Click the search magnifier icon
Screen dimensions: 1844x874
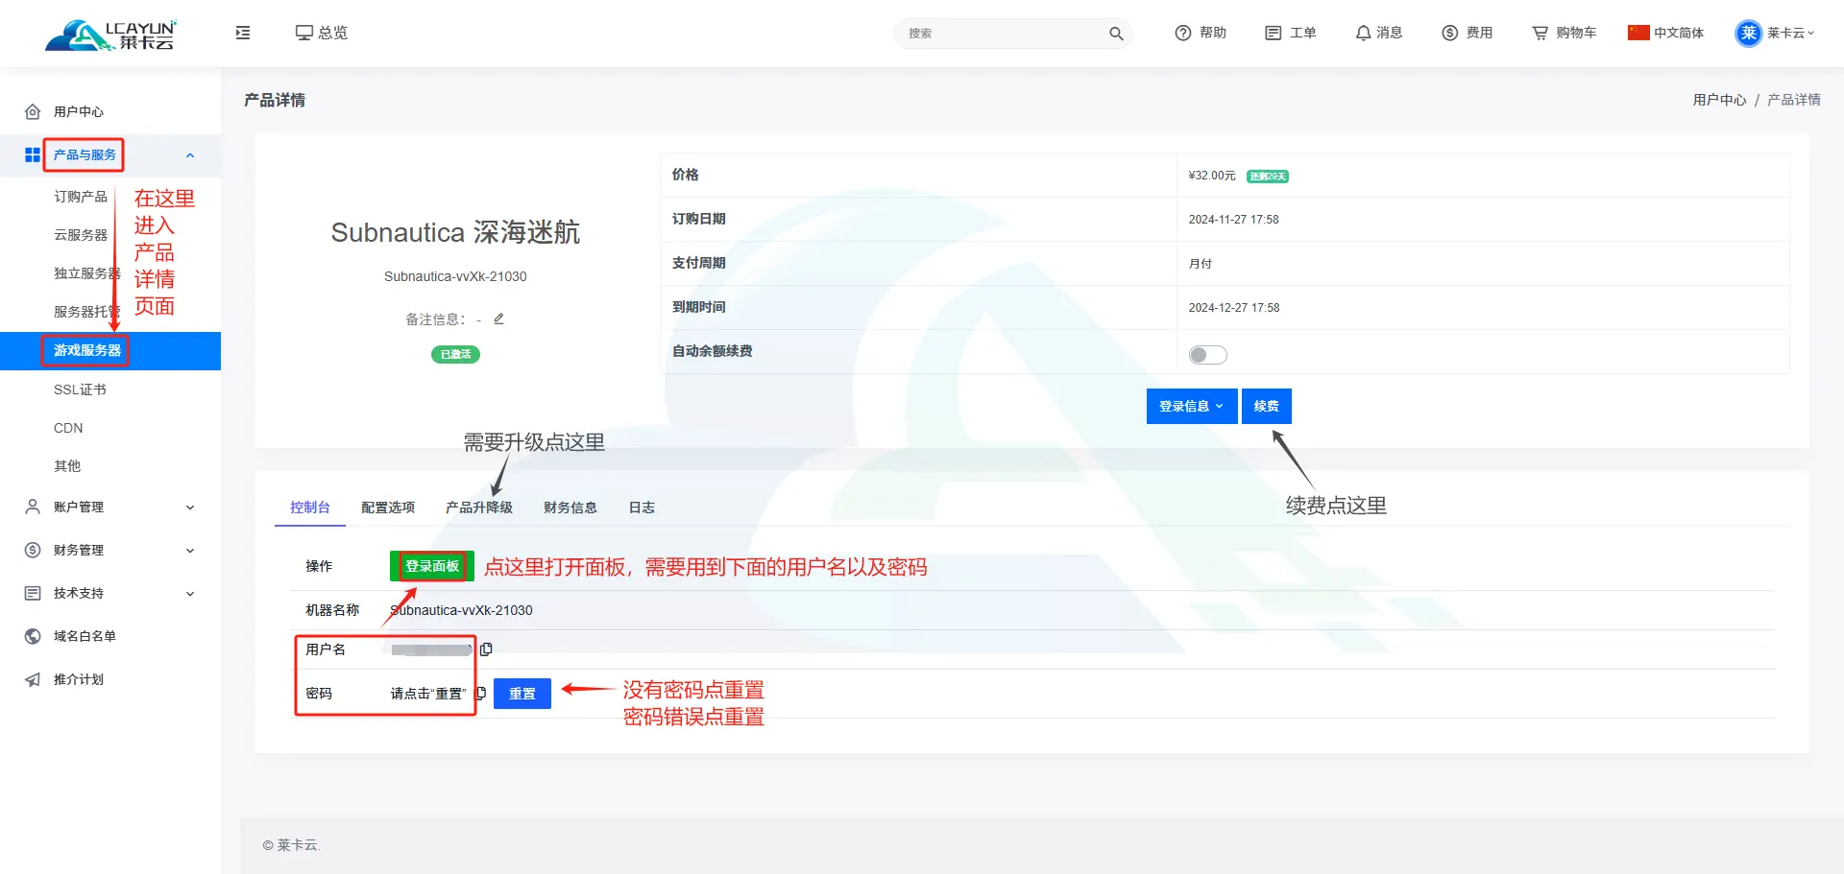click(x=1116, y=34)
